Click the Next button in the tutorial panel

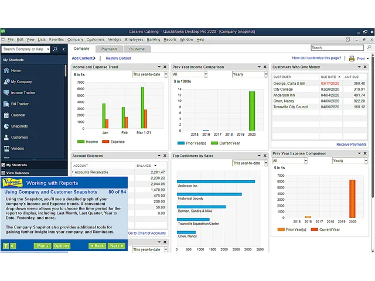(117, 246)
